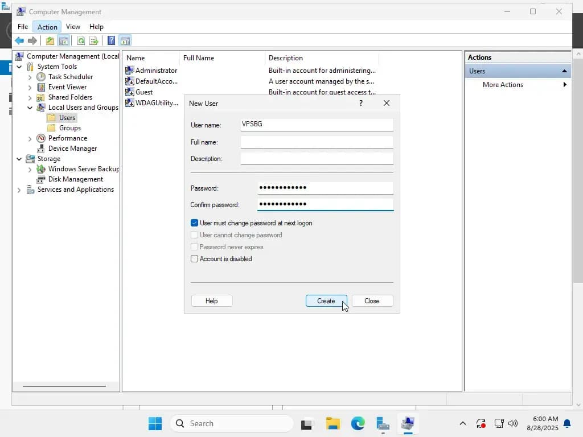Expand the Task Scheduler tree node
This screenshot has height=437, width=583.
pos(30,77)
